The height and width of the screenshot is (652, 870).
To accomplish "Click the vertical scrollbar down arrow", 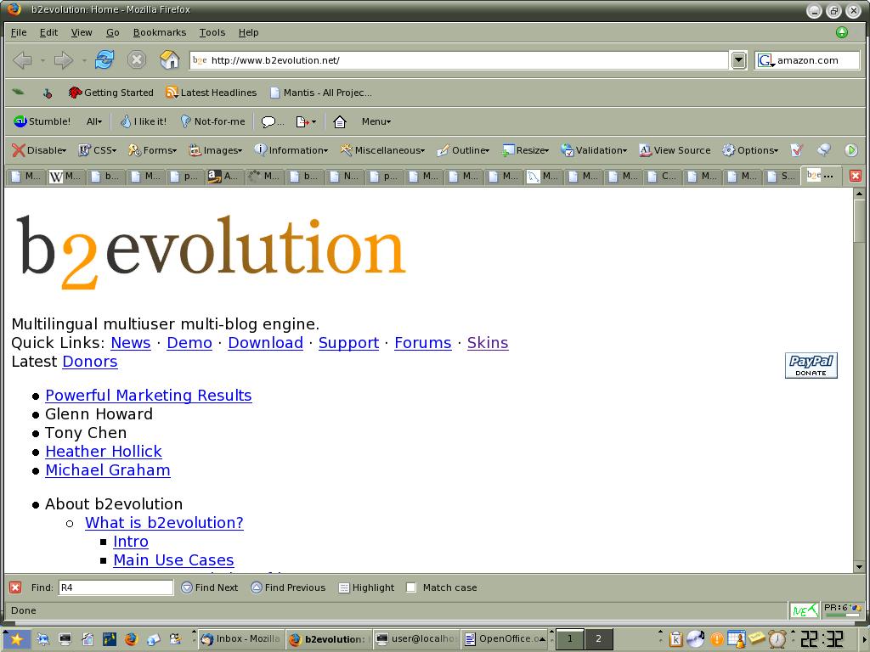I will (860, 566).
